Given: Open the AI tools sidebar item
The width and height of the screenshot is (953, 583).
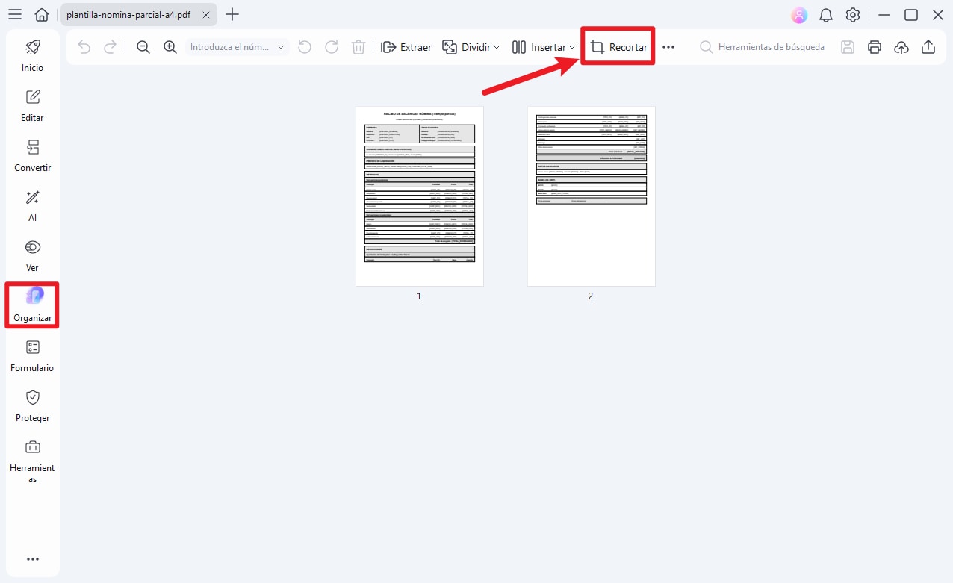Looking at the screenshot, I should (x=32, y=206).
